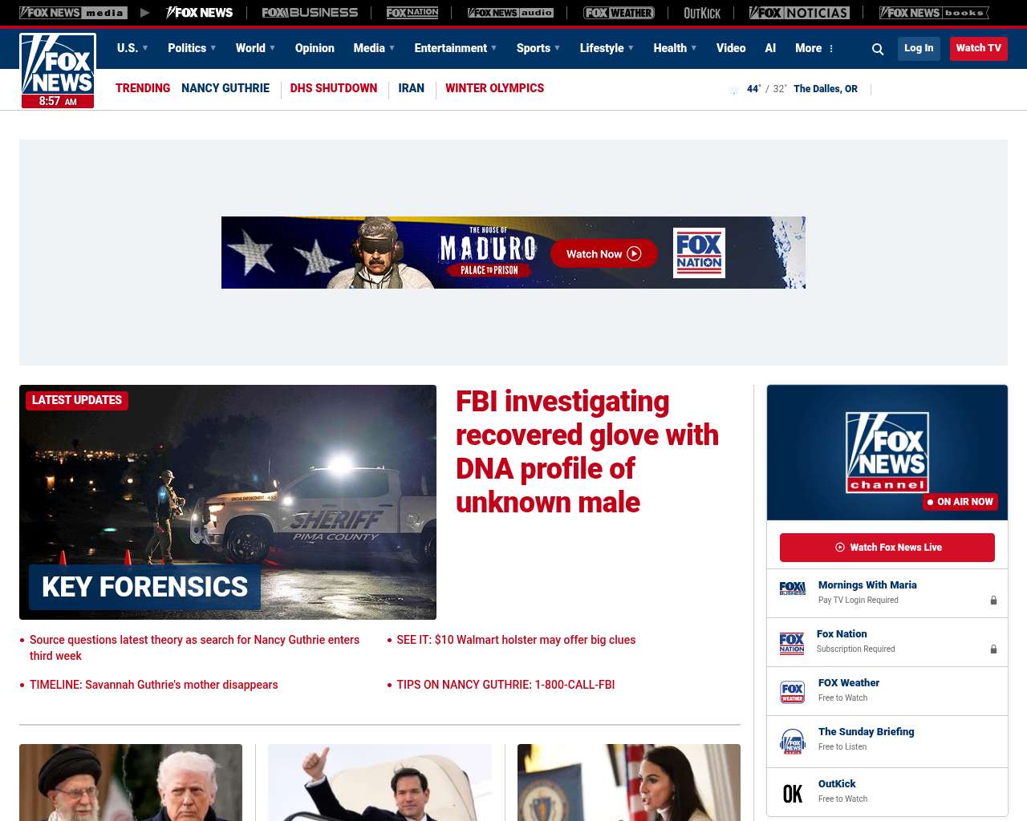Select trending topic Nancy Guthrie
Image resolution: width=1027 pixels, height=821 pixels.
(x=225, y=88)
